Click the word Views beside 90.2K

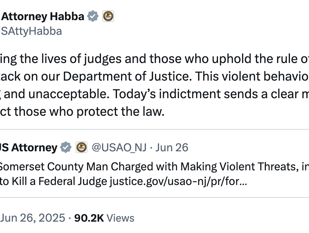[x=120, y=218]
